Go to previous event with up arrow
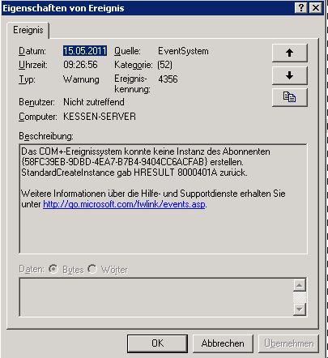 [290, 53]
